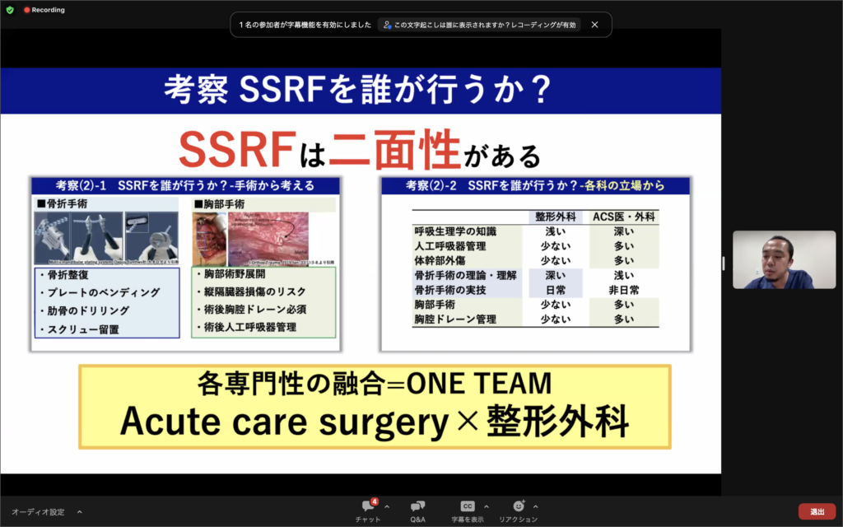Click the yellow ONE TEAM box
The width and height of the screenshot is (843, 527).
coord(375,407)
